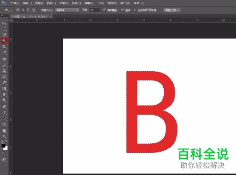Select the Horizontal Type tool

coord(4,112)
